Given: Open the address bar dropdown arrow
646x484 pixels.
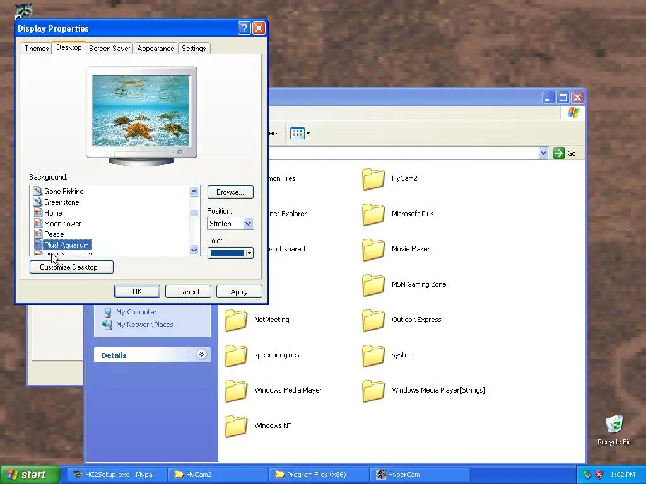Looking at the screenshot, I should [543, 153].
